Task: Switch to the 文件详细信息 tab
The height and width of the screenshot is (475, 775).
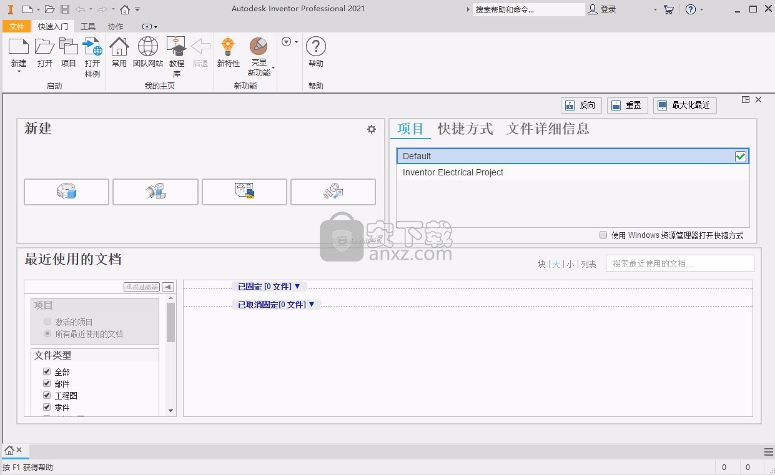Action: (548, 129)
